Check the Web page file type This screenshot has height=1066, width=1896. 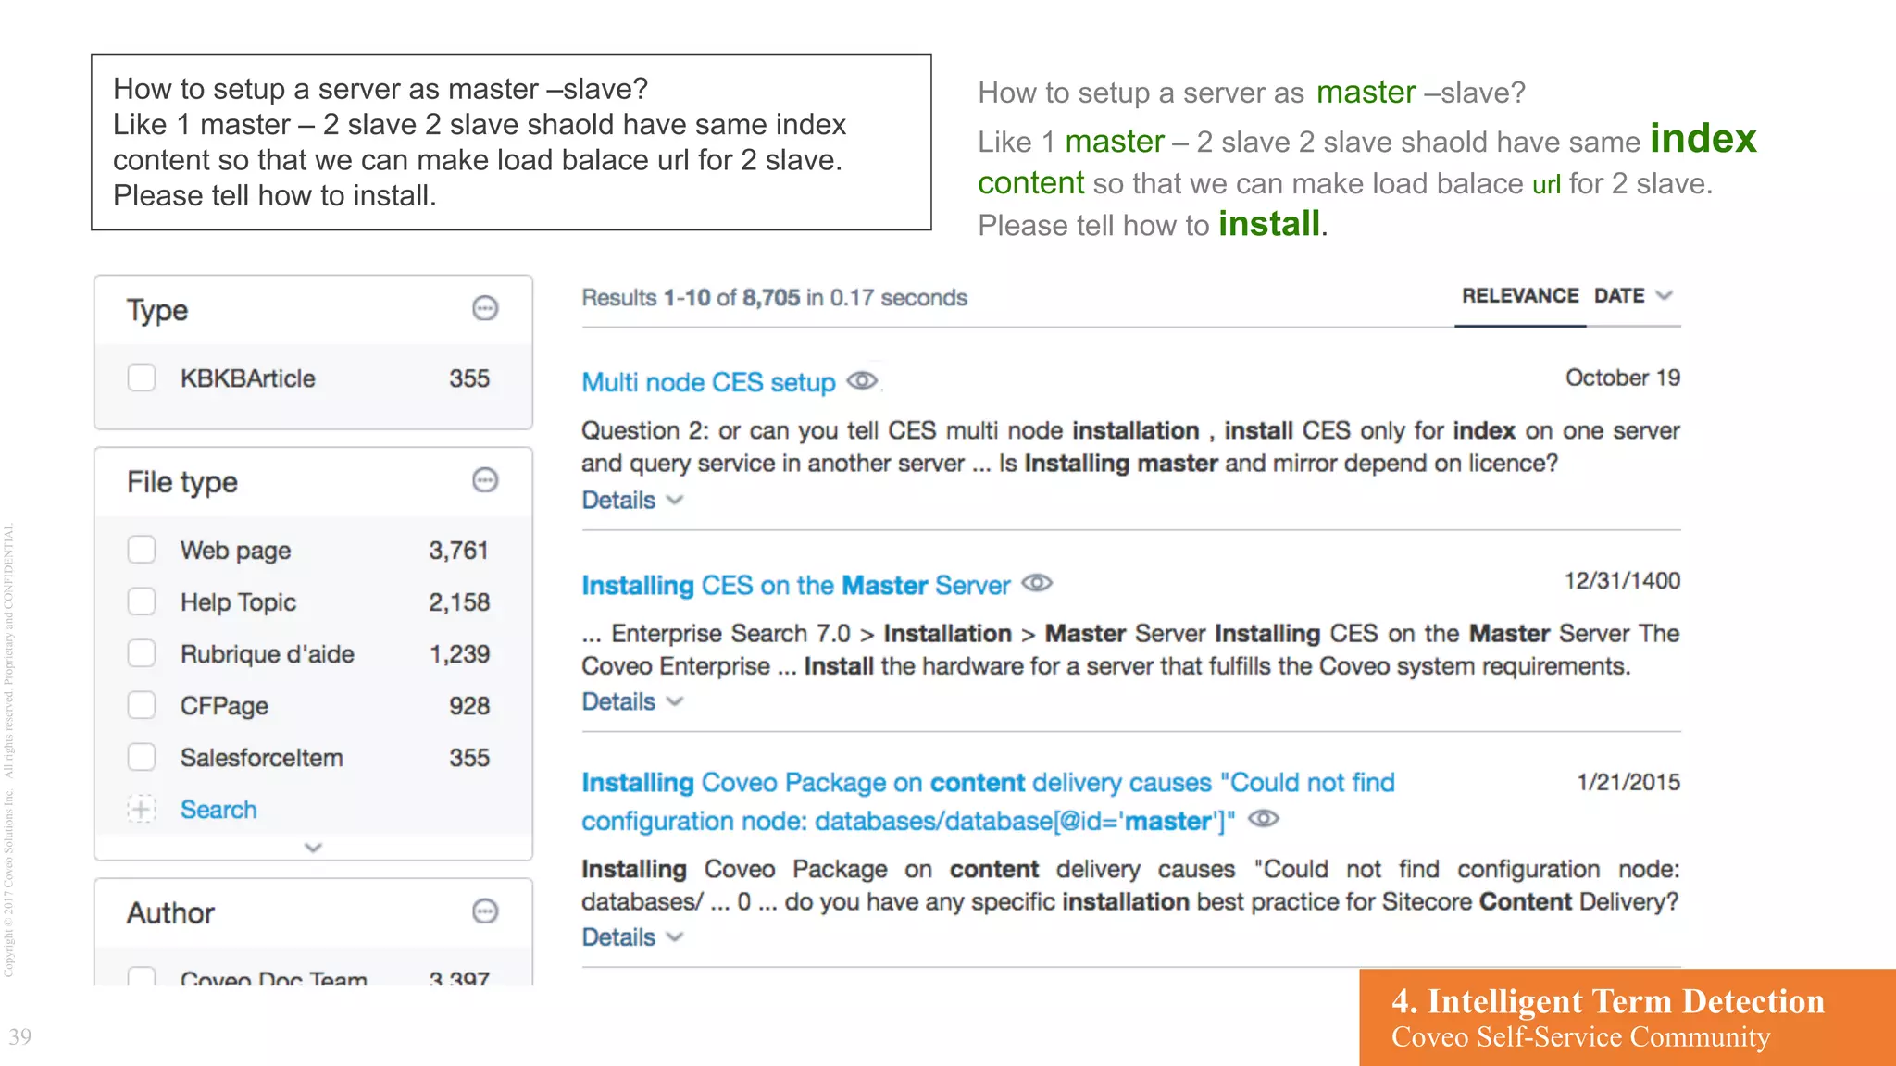coord(142,550)
